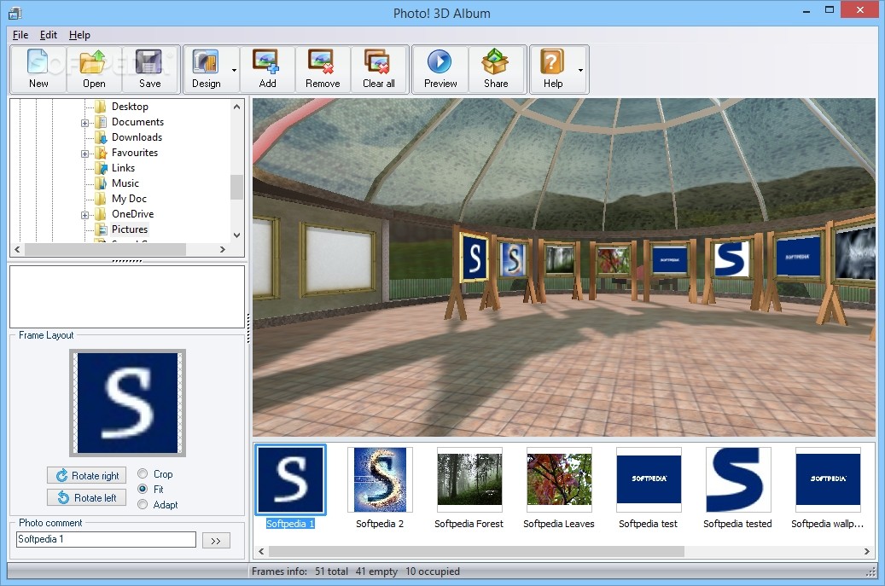Clear all photos from frames
Image resolution: width=885 pixels, height=586 pixels.
click(379, 68)
